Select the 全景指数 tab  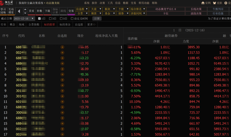pyautogui.click(x=34, y=24)
